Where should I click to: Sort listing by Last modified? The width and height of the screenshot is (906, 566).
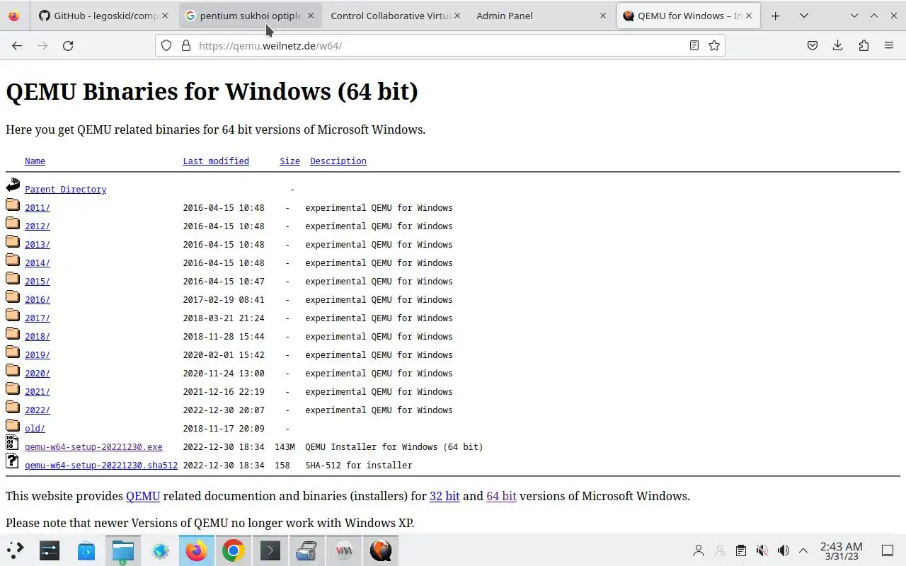(216, 161)
